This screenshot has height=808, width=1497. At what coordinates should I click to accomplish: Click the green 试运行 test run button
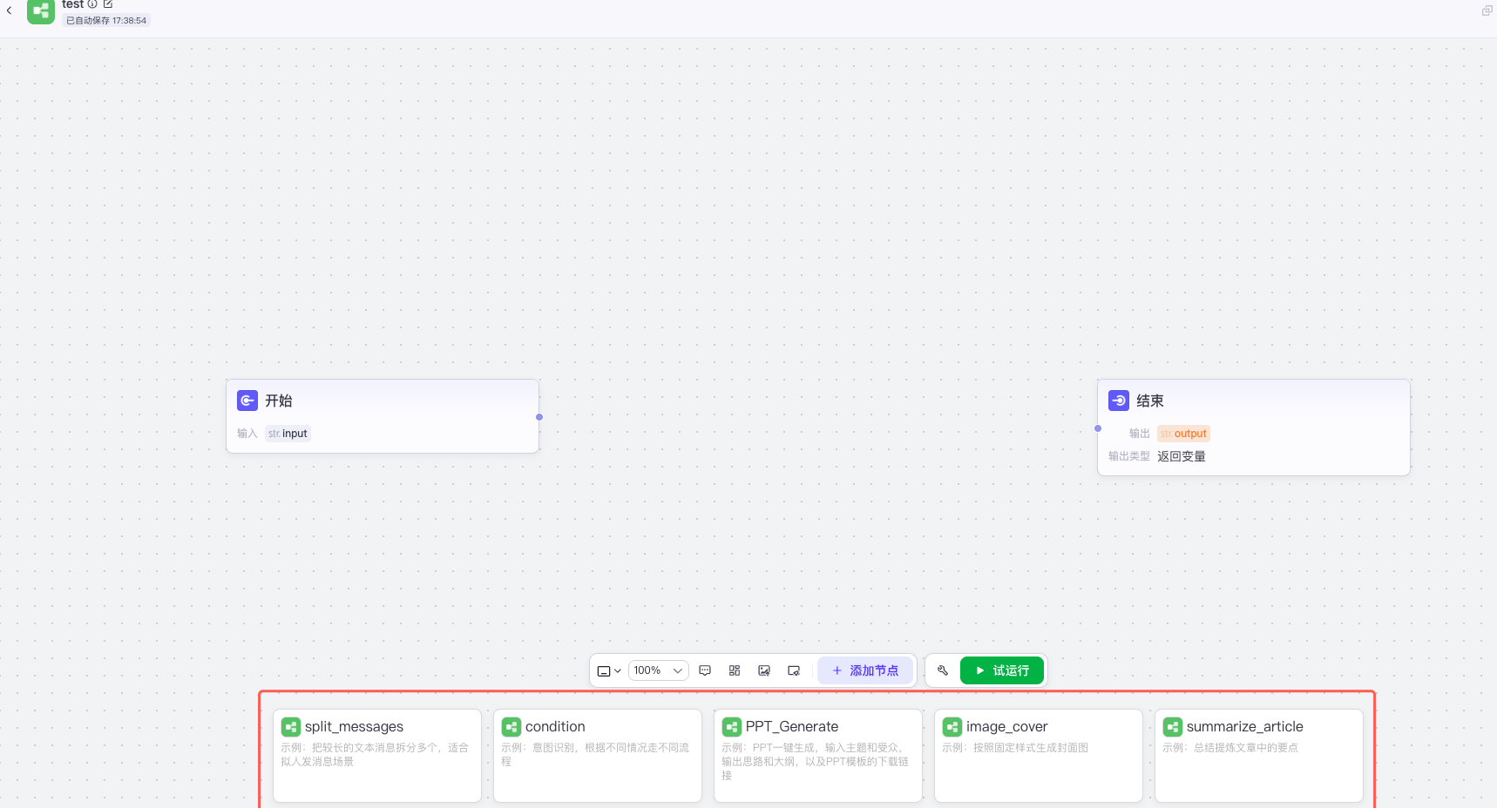(x=1001, y=670)
